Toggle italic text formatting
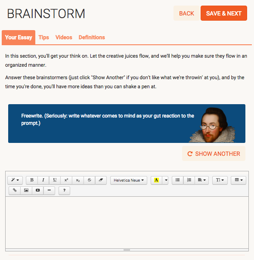 43,180
